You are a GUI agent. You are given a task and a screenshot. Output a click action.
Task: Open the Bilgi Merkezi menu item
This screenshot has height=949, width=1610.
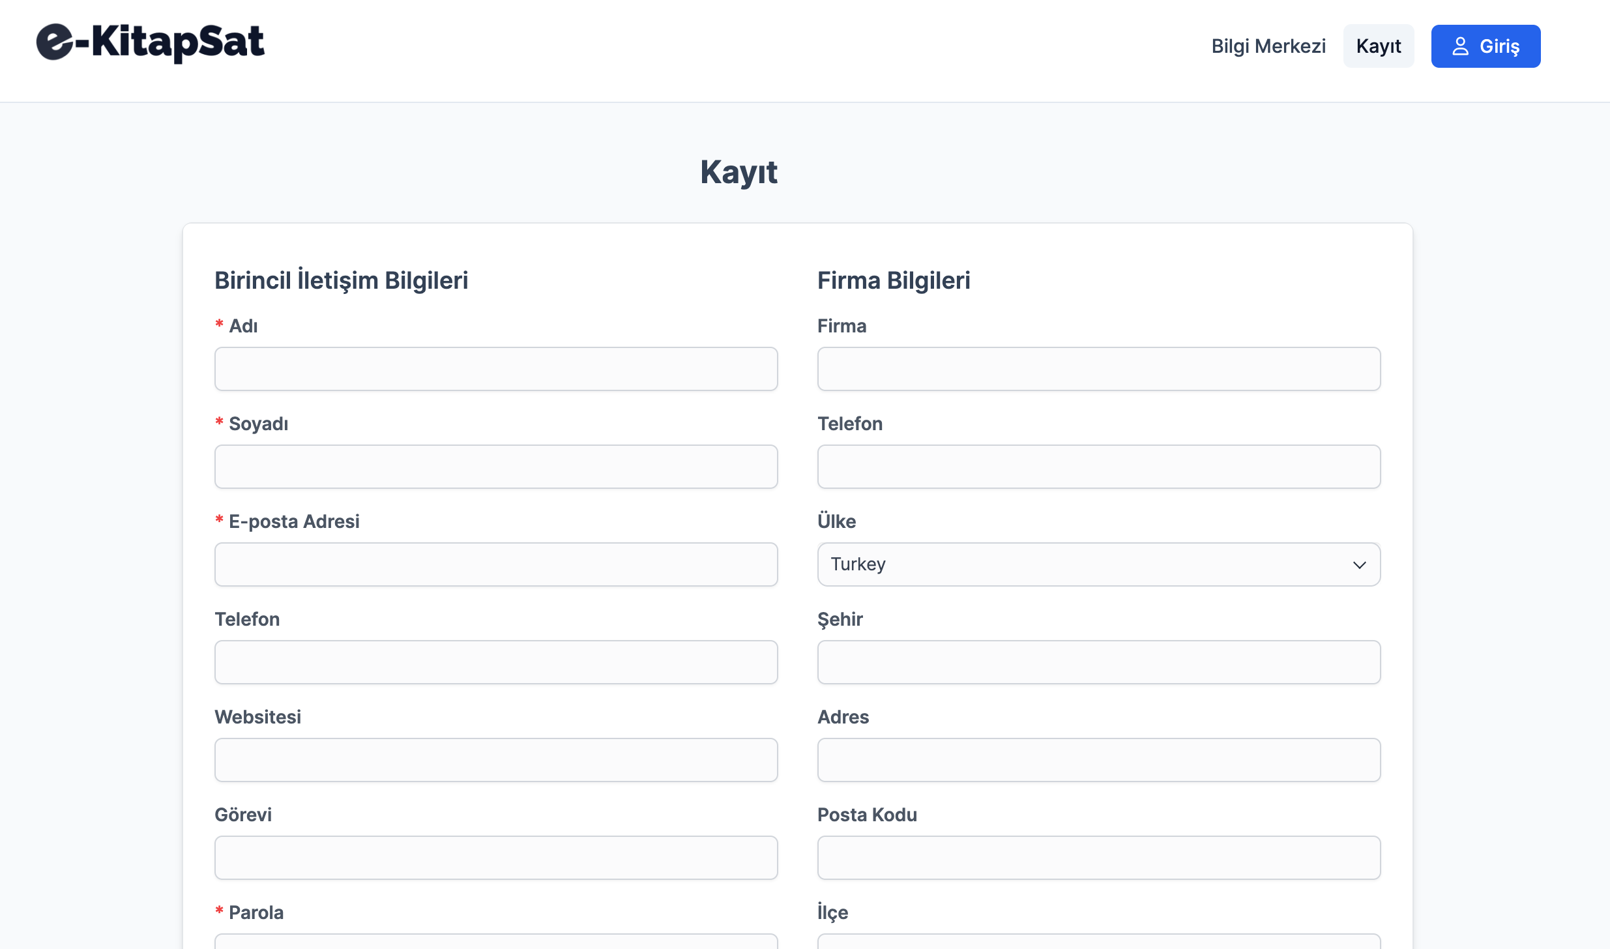[1268, 46]
